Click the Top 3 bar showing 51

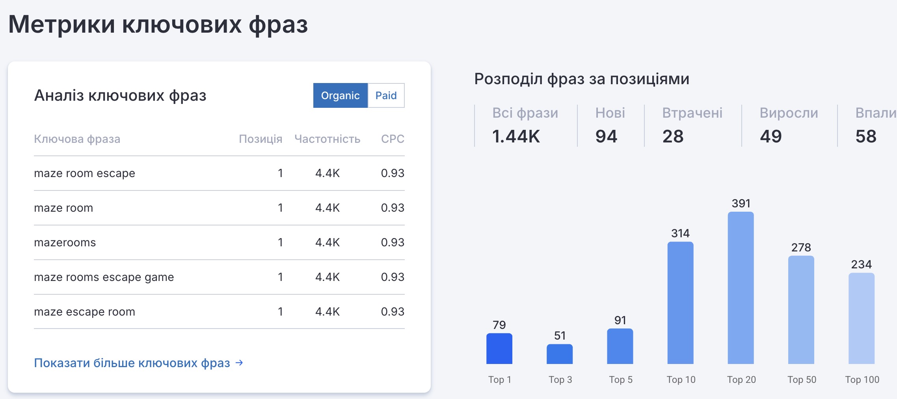click(559, 354)
